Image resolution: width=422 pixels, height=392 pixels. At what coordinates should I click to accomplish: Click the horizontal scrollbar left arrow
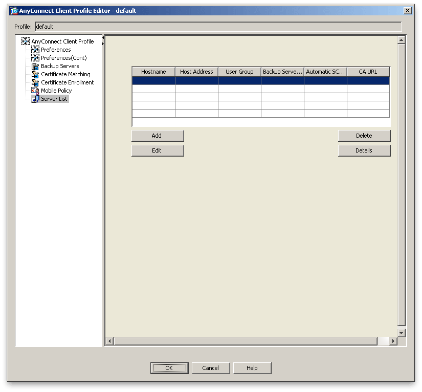pyautogui.click(x=109, y=341)
